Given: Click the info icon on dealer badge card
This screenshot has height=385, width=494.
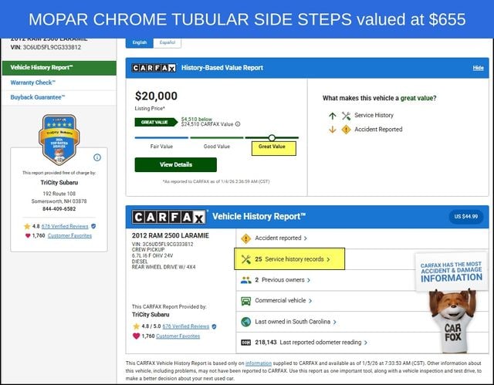Looking at the screenshot, I should (x=97, y=157).
